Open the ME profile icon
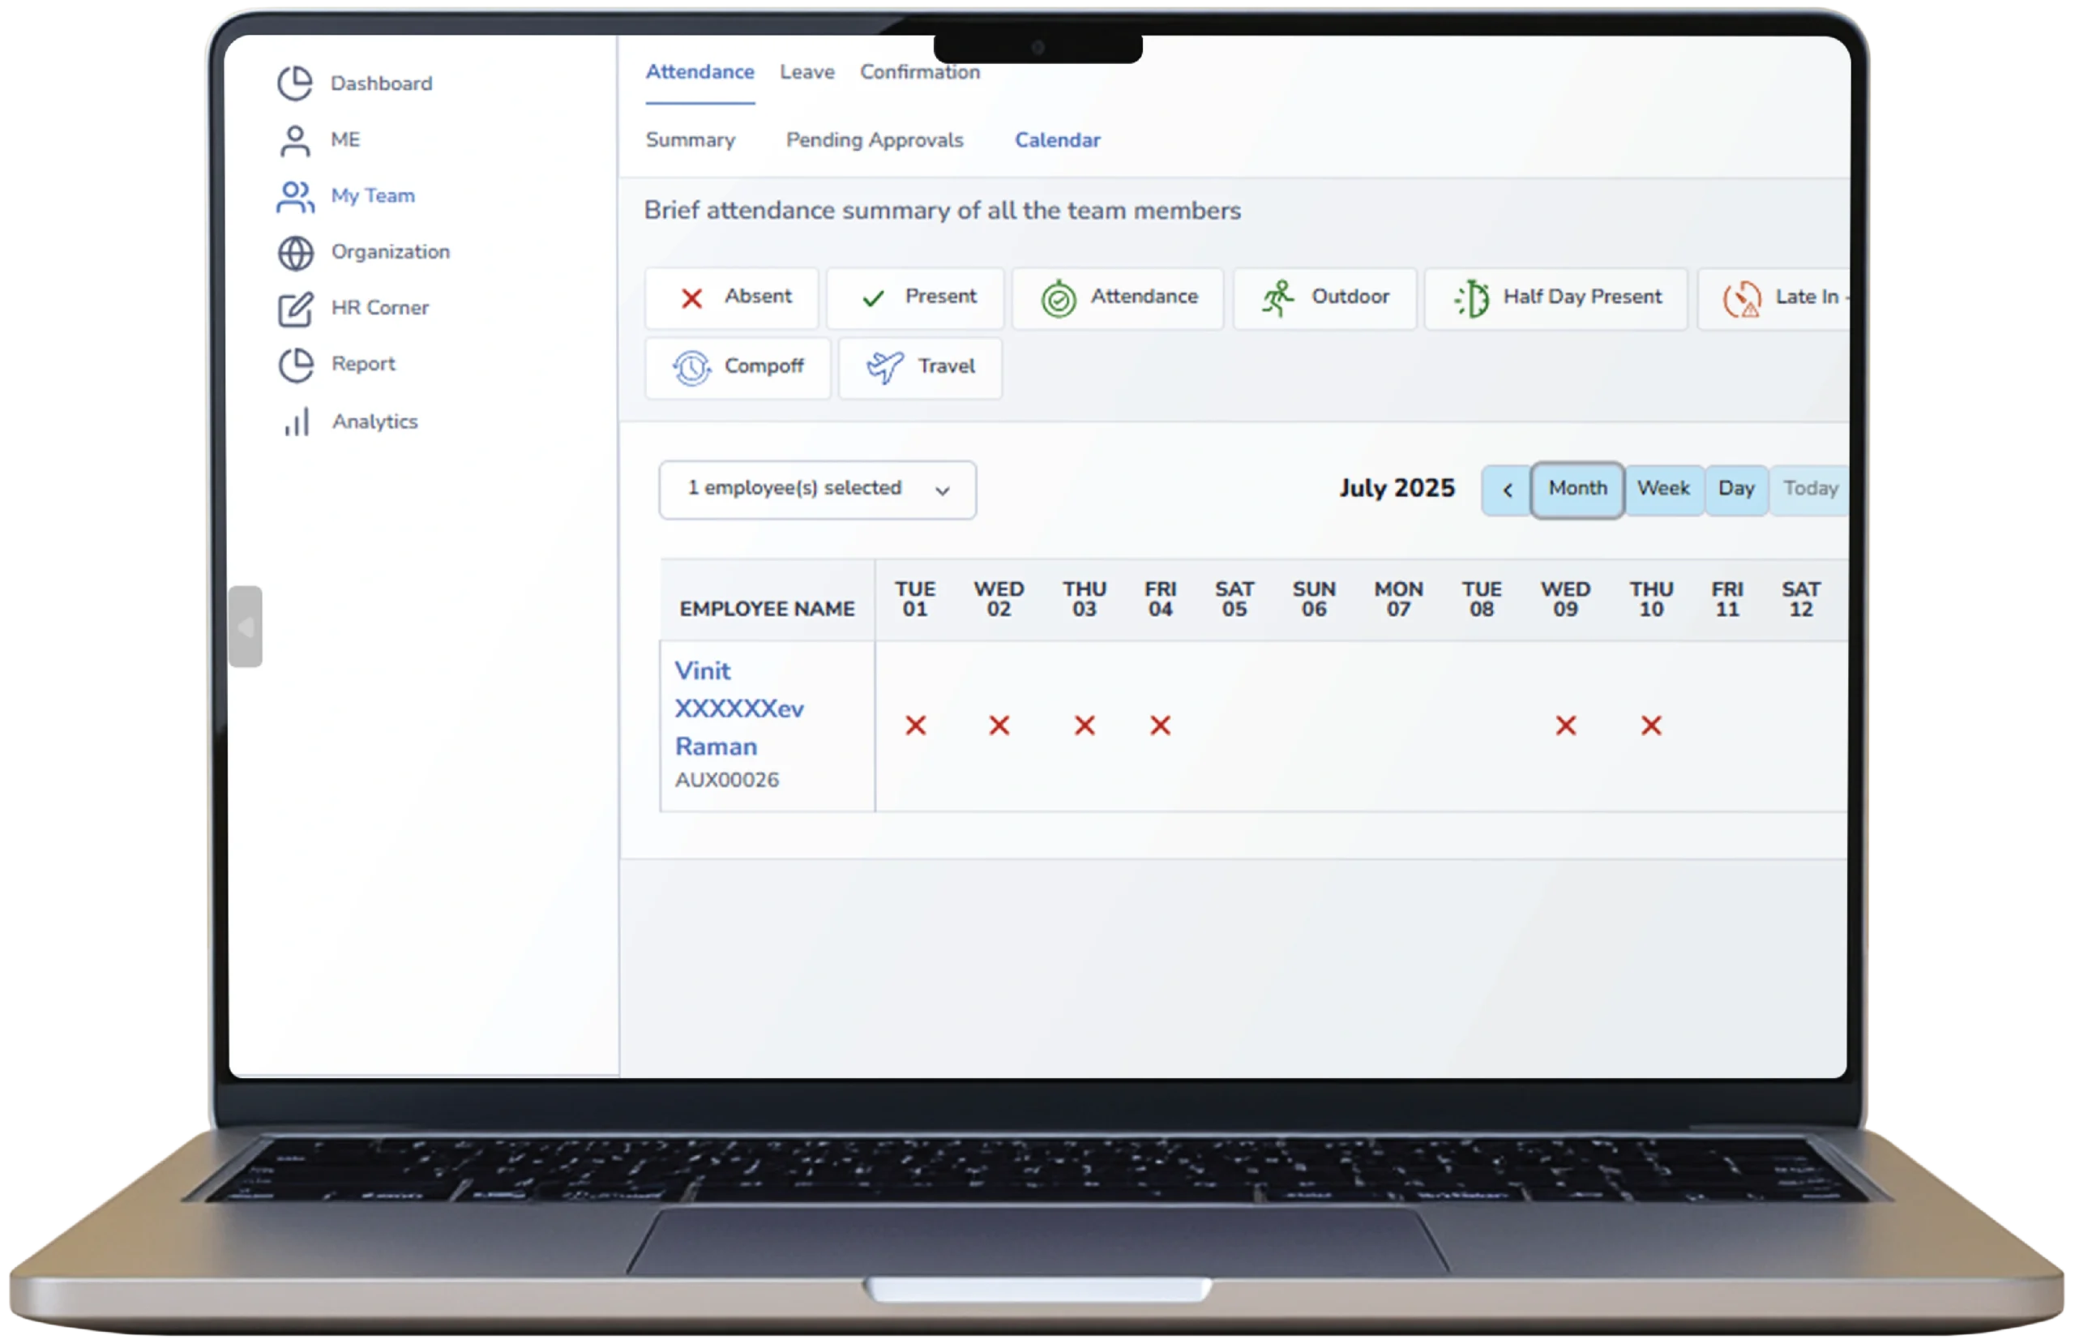This screenshot has width=2075, height=1344. pos(295,140)
